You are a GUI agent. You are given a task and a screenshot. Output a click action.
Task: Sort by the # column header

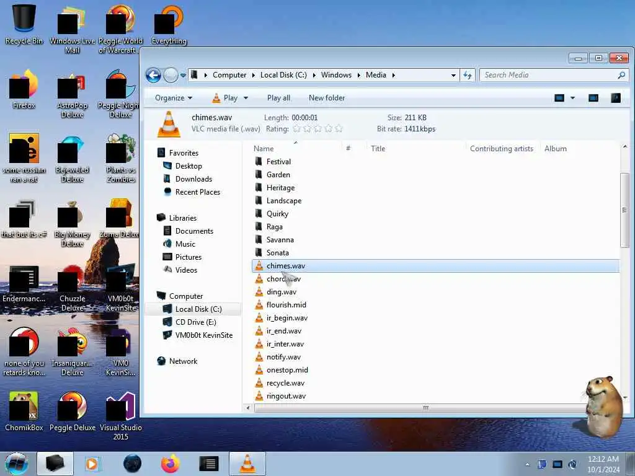coord(354,149)
